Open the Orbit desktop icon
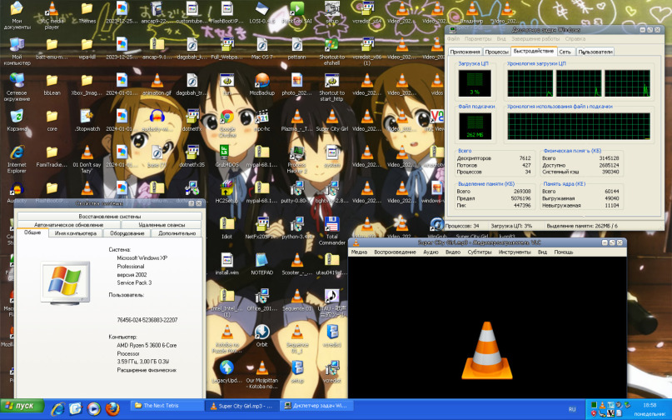Image resolution: width=672 pixels, height=420 pixels. point(261,332)
